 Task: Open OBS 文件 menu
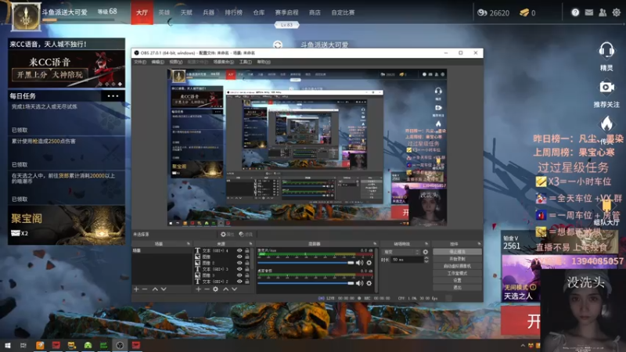tap(140, 62)
